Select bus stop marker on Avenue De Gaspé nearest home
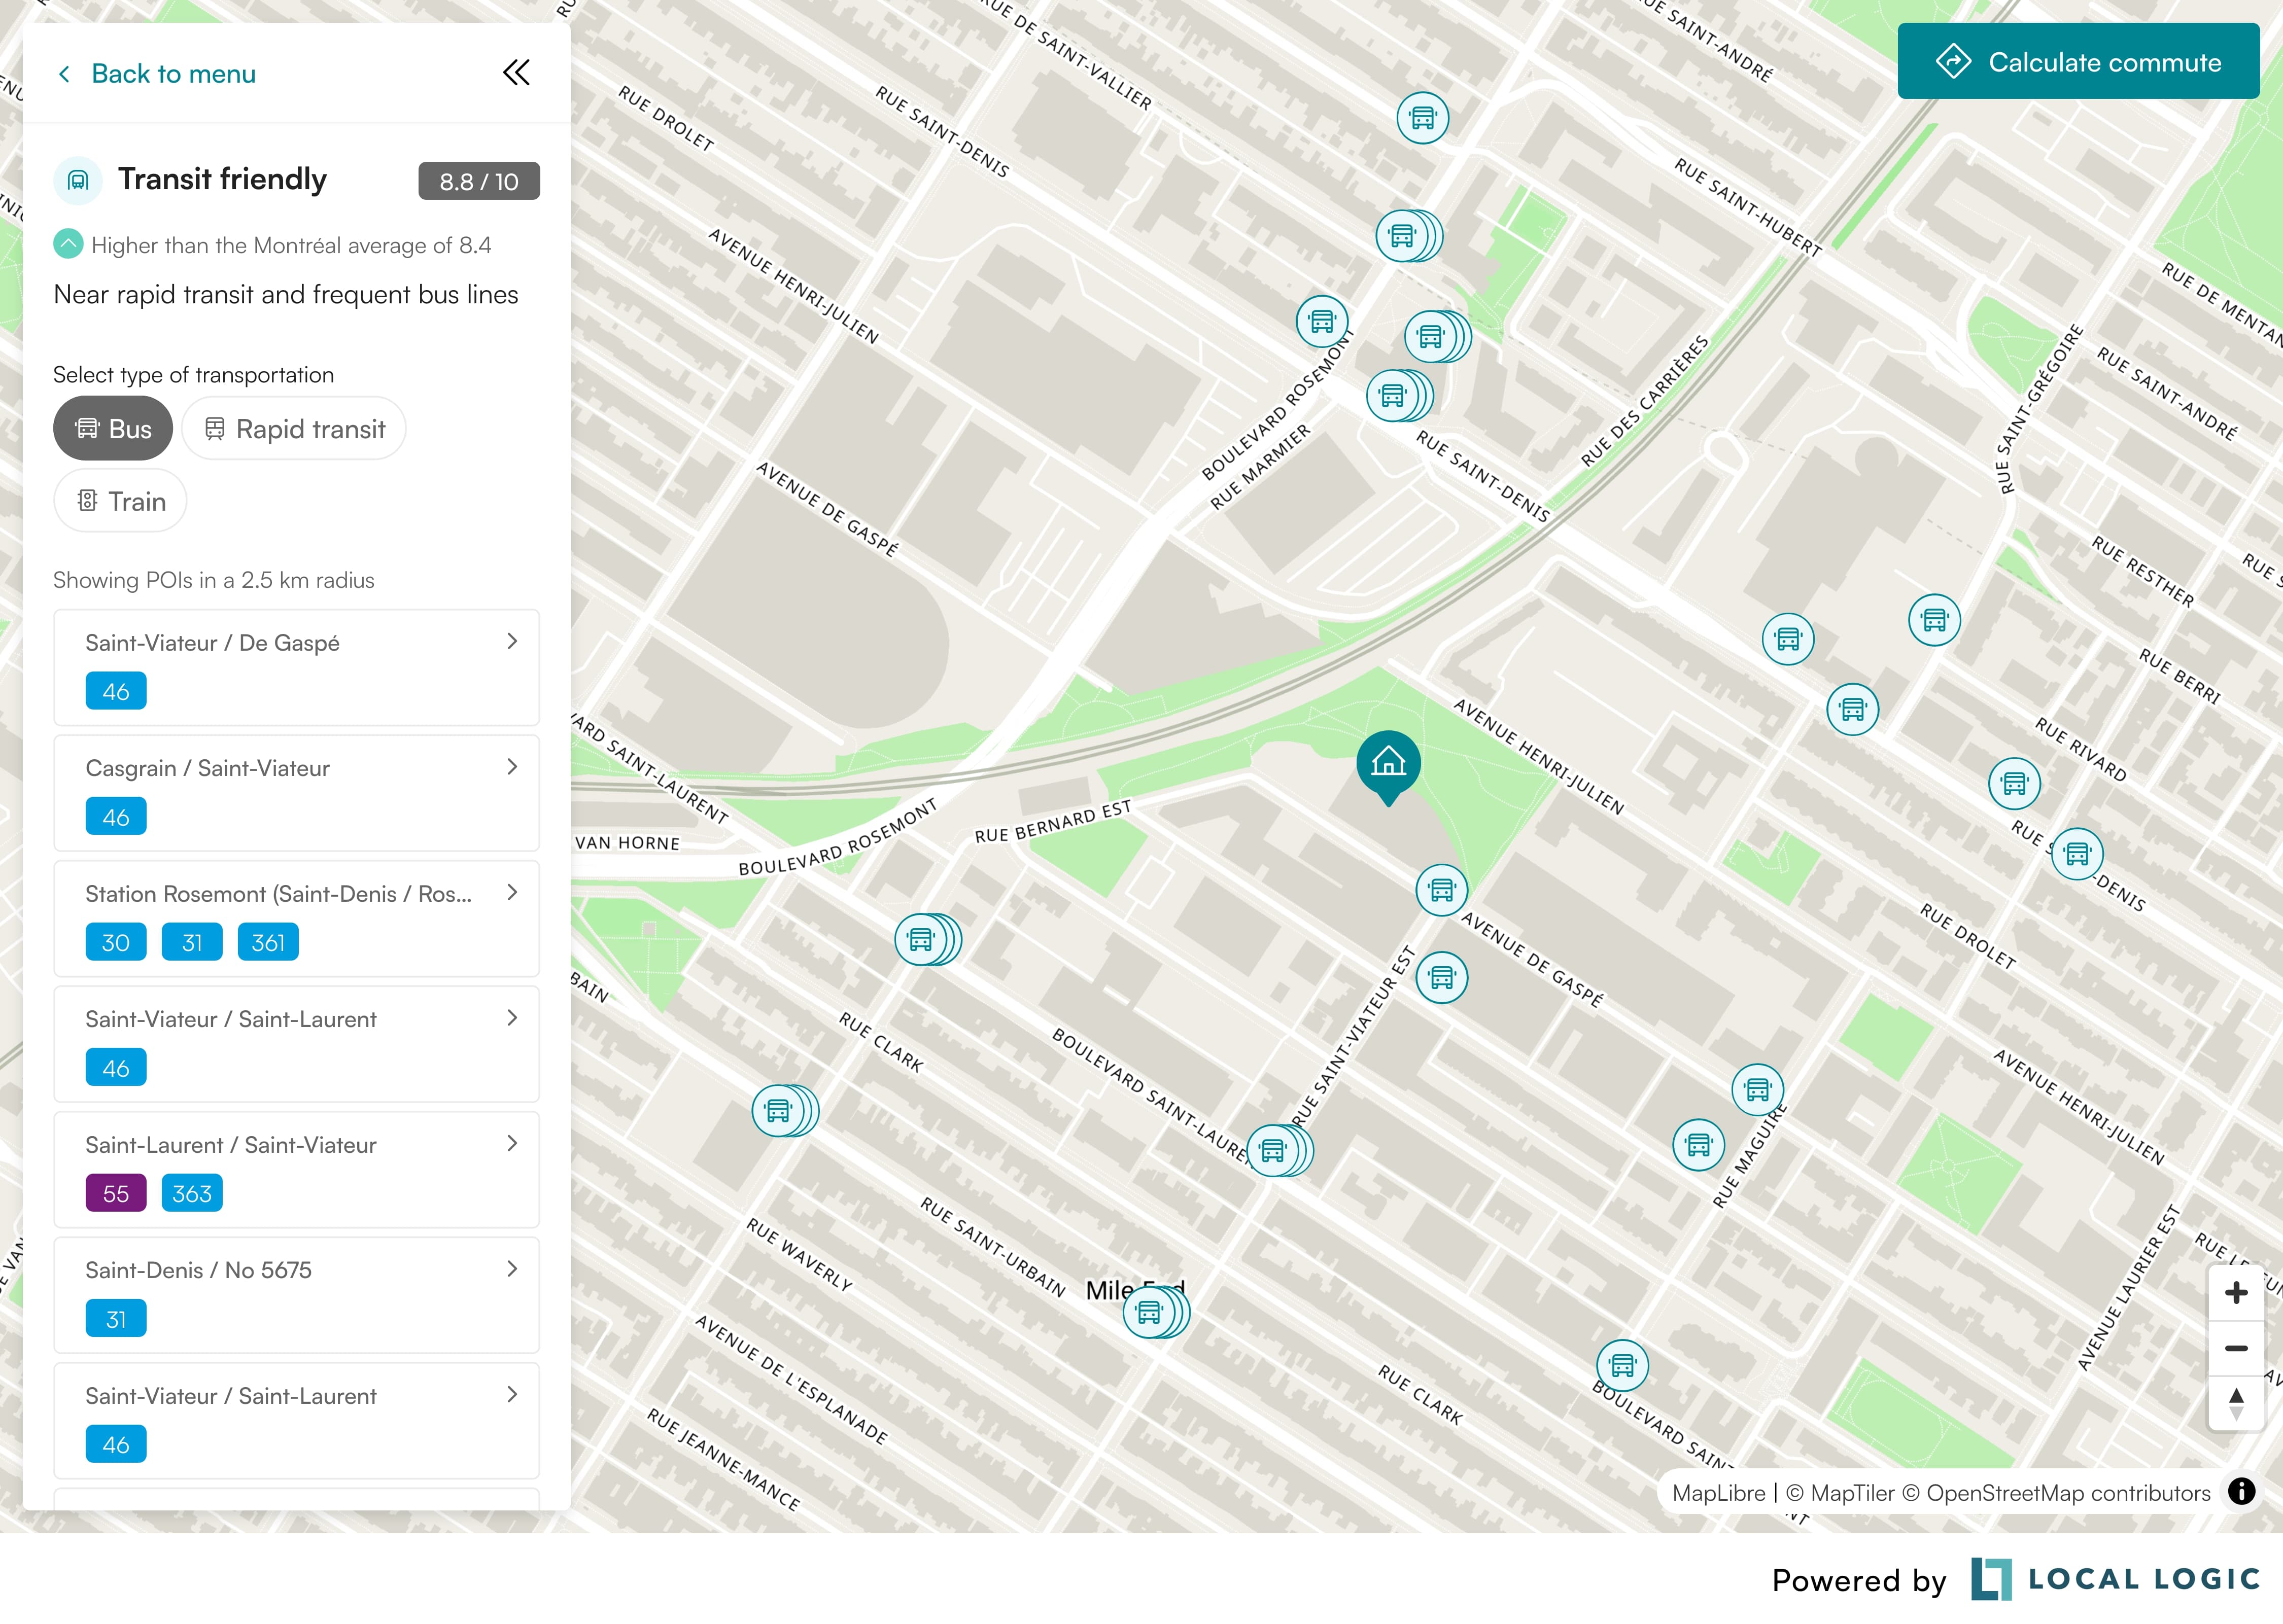The image size is (2283, 1624). pyautogui.click(x=1441, y=889)
